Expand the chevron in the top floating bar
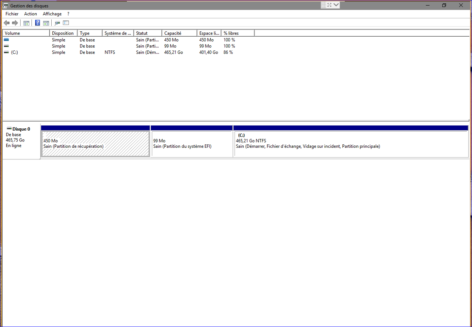 coord(336,5)
